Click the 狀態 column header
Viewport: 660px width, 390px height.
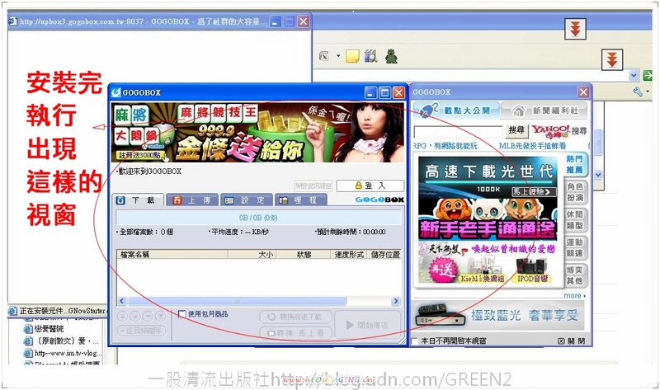coord(303,254)
